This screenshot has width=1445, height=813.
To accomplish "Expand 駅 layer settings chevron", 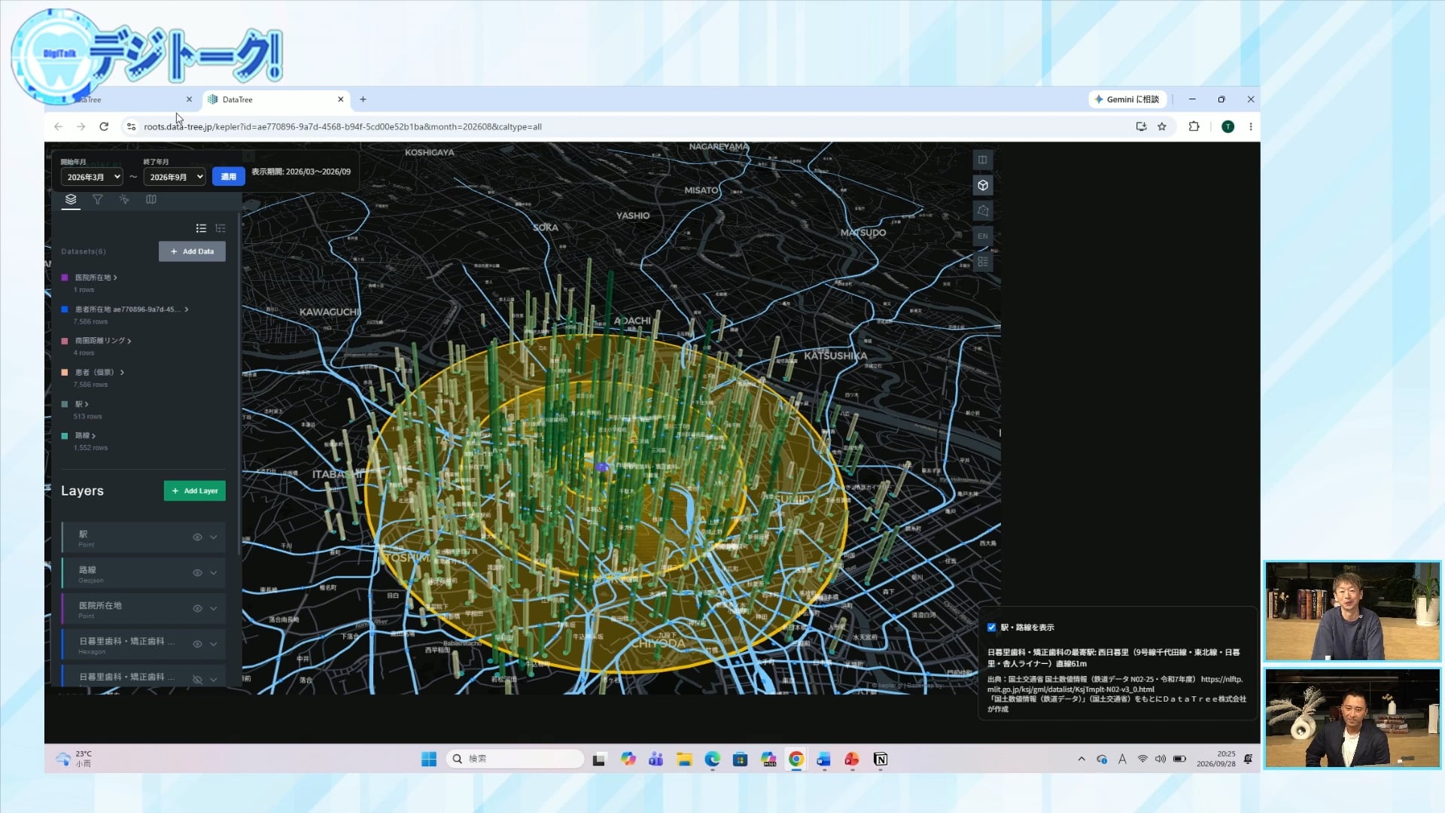I will [214, 537].
